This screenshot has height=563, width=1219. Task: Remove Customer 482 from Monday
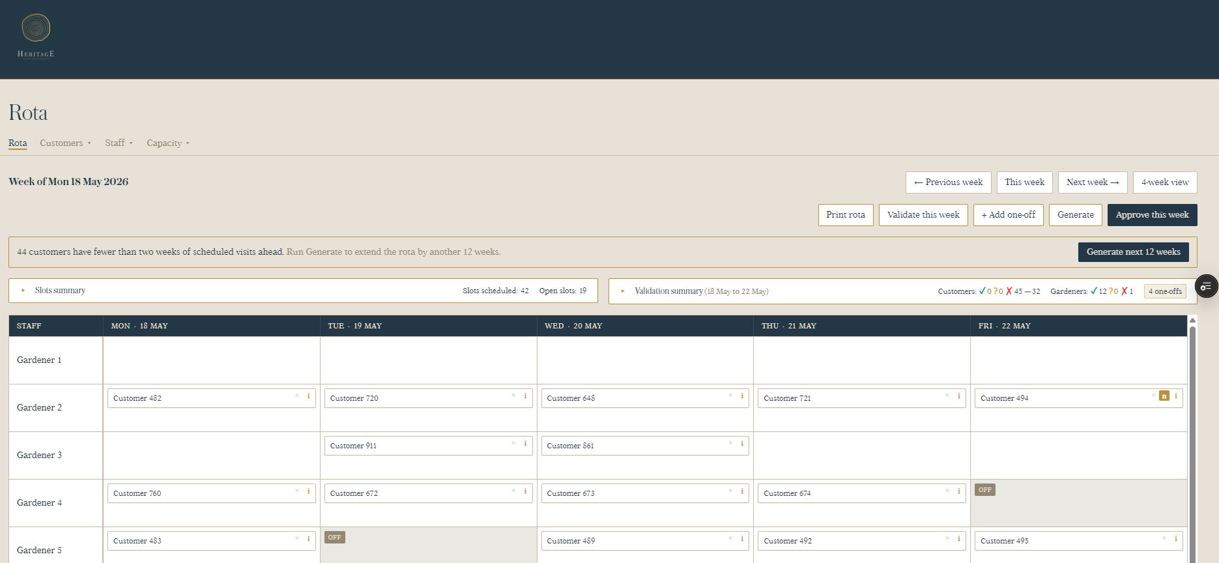(297, 396)
